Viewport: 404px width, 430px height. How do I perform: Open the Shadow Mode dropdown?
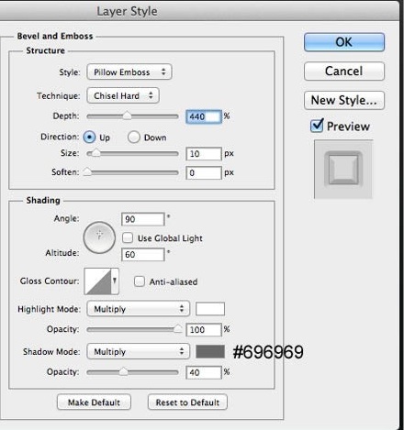[139, 351]
